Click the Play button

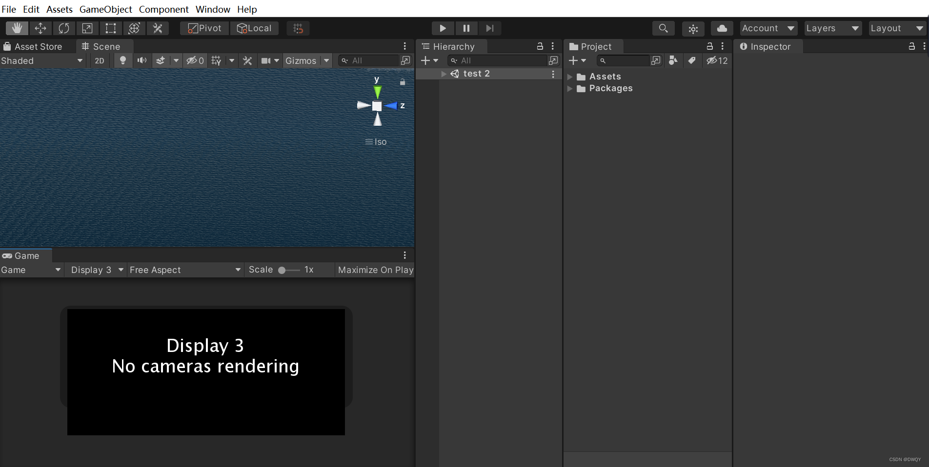pos(443,28)
